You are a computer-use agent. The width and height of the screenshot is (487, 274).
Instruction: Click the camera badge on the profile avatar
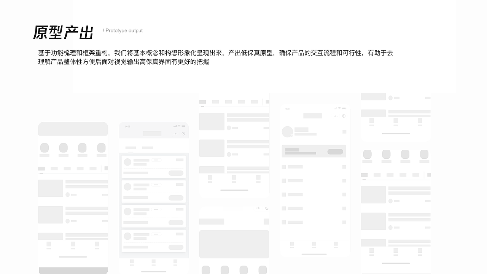(291, 135)
